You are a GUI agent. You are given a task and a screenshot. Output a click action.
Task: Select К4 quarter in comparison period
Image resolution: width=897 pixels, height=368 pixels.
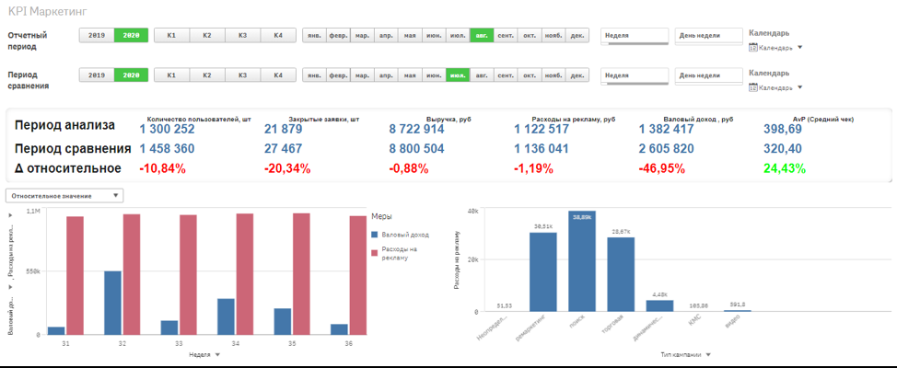[x=277, y=75]
